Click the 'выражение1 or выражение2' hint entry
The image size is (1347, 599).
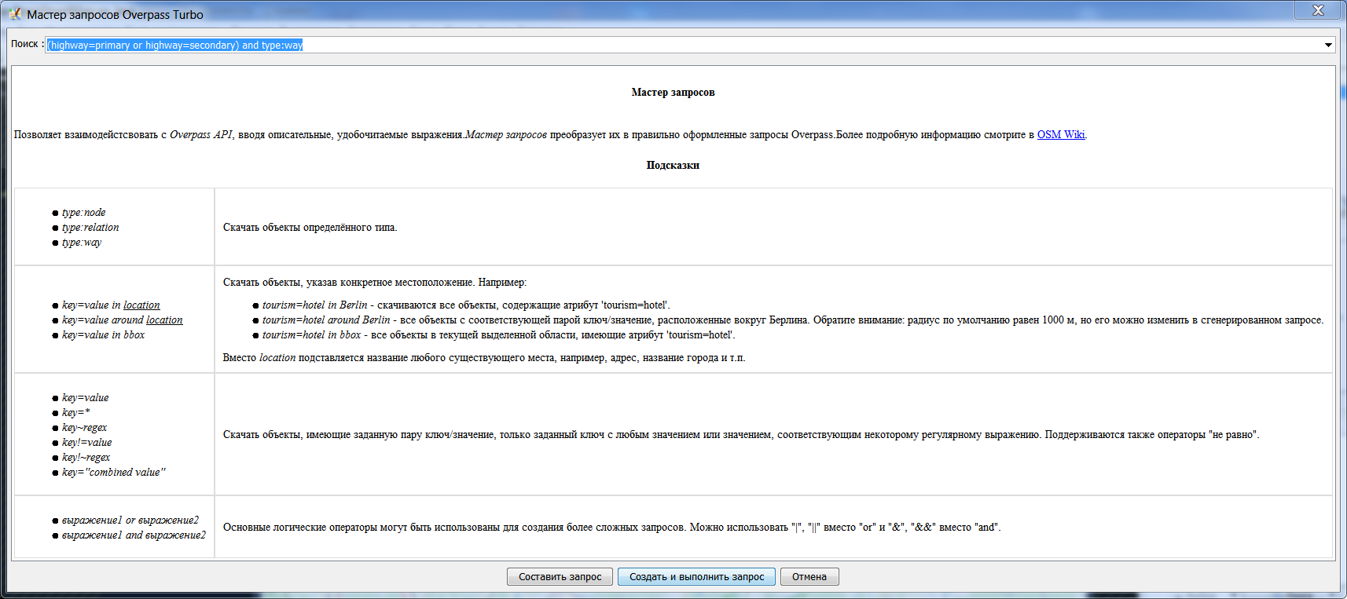[x=130, y=520]
